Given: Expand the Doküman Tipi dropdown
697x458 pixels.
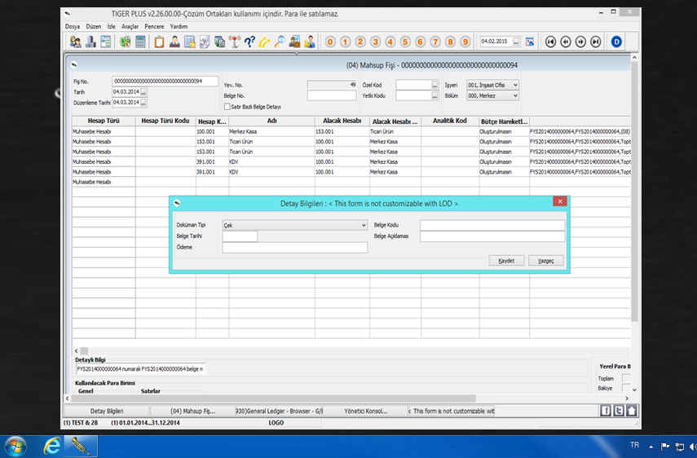Looking at the screenshot, I should 364,225.
